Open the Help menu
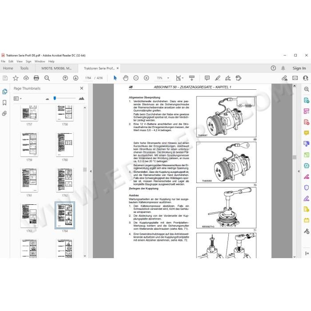 pyautogui.click(x=51, y=61)
